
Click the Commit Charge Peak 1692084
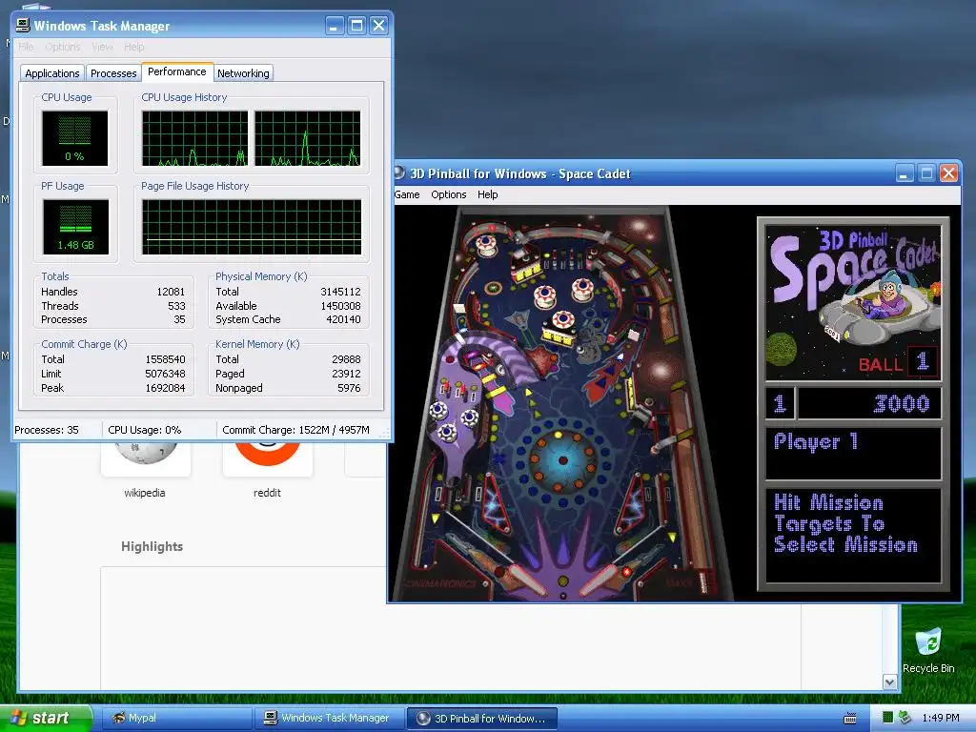tap(165, 389)
